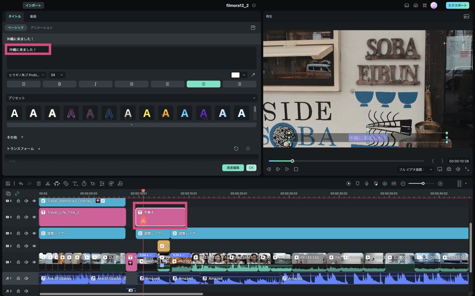The height and width of the screenshot is (296, 475).
Task: Open the font family dropdown
Action: 27,75
